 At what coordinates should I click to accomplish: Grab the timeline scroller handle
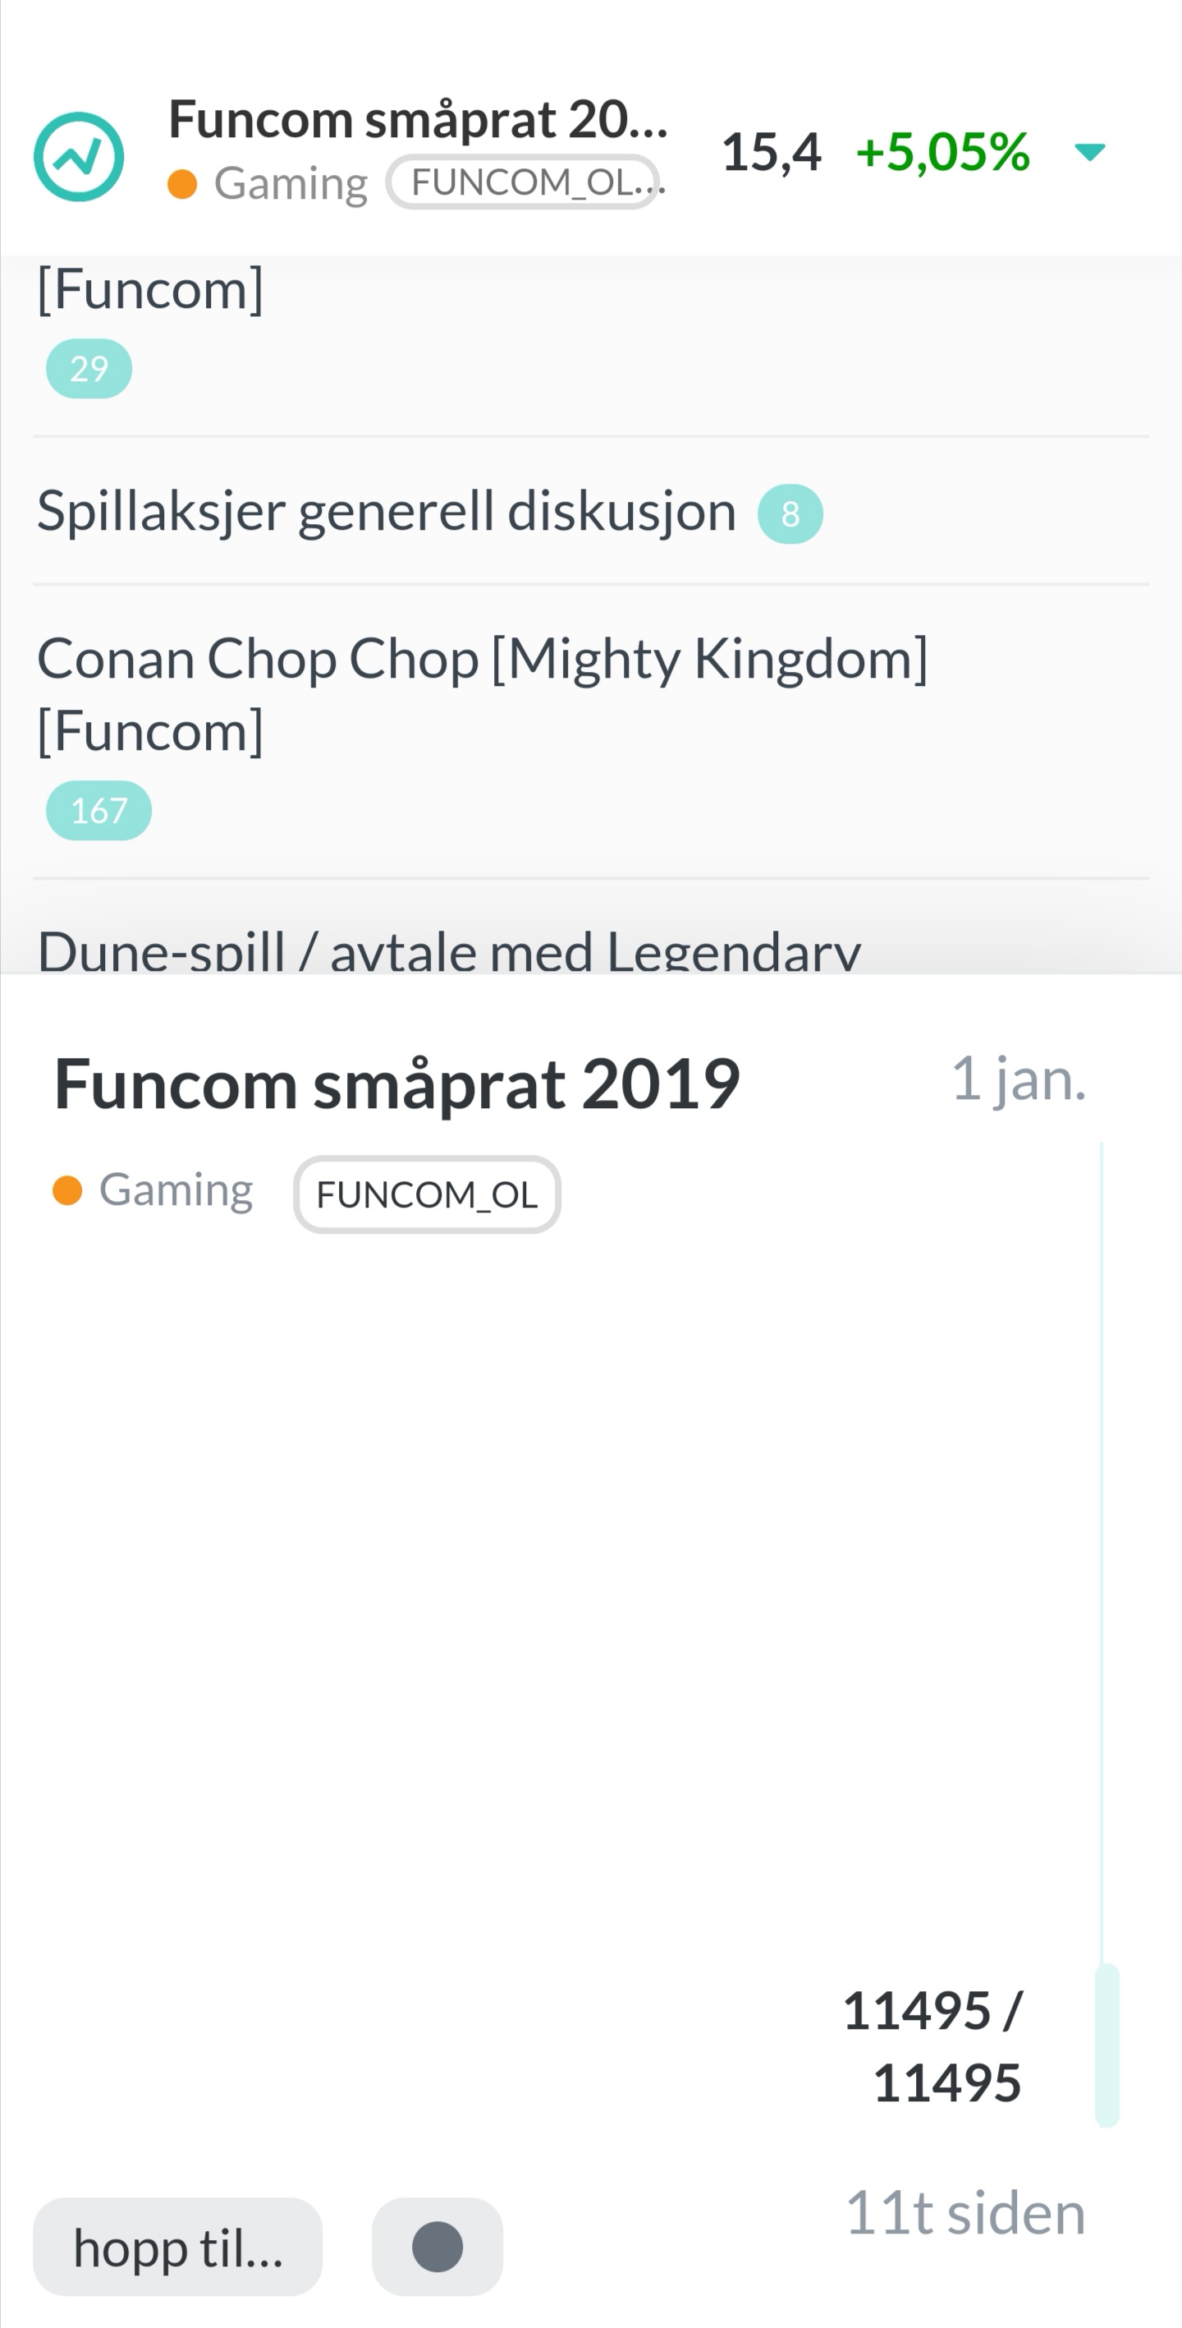pyautogui.click(x=1107, y=2045)
